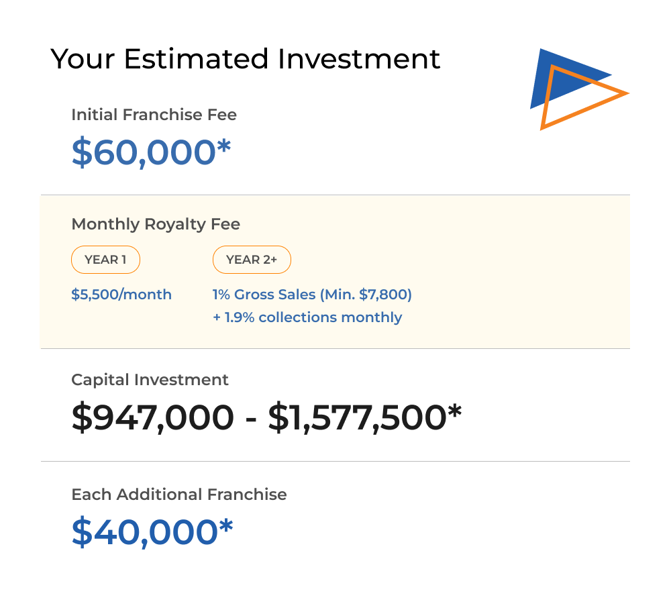Click the blue and orange triangle logo
This screenshot has height=614, width=671.
580,89
